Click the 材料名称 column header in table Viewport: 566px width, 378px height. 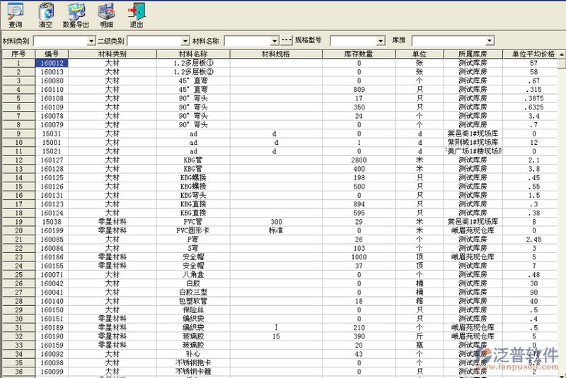[193, 54]
